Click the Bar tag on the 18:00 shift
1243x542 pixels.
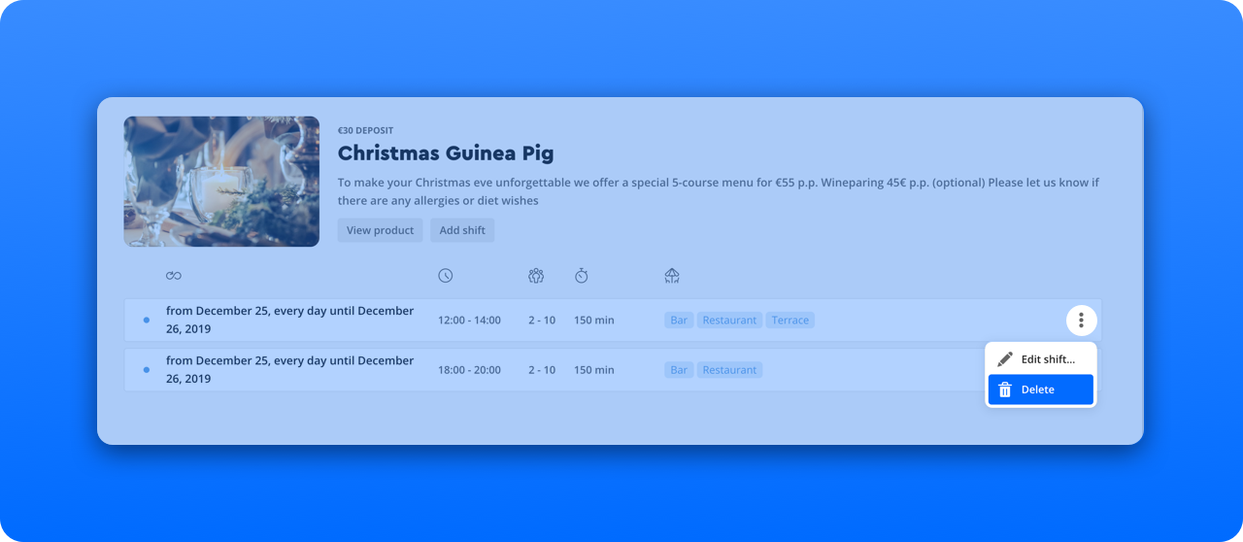pyautogui.click(x=679, y=370)
